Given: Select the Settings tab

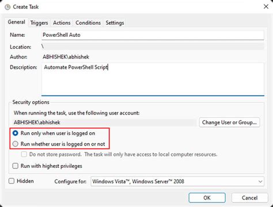Looking at the screenshot, I should 115,23.
